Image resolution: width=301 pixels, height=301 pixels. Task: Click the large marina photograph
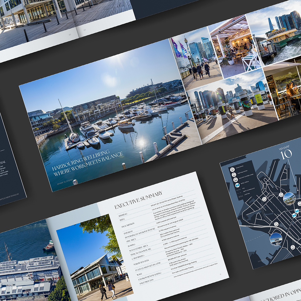(x=110, y=115)
